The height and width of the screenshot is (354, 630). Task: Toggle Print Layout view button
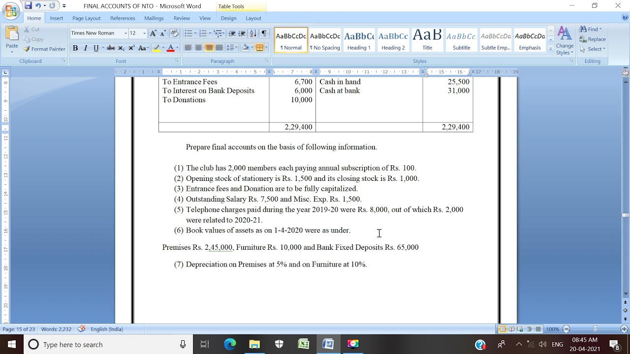tap(503, 329)
